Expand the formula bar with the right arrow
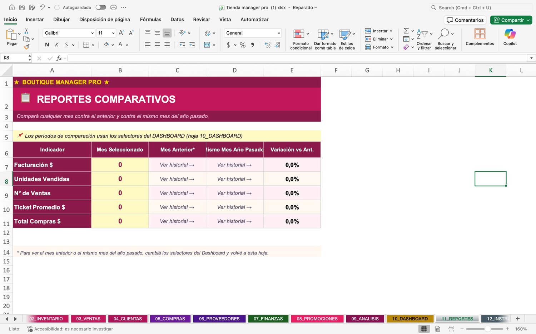The image size is (536, 334). pos(531,58)
